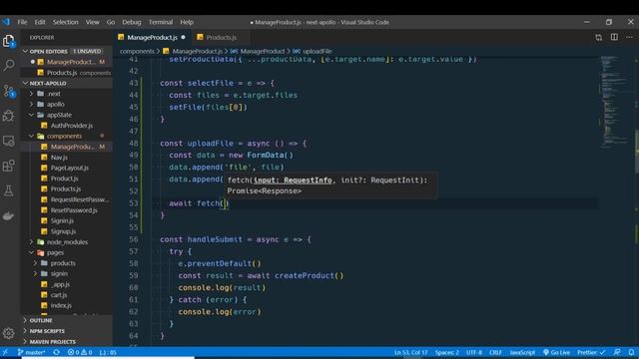Click the Ln 53, Col 17 cursor position indicator
Image resolution: width=639 pixels, height=359 pixels.
pyautogui.click(x=410, y=352)
